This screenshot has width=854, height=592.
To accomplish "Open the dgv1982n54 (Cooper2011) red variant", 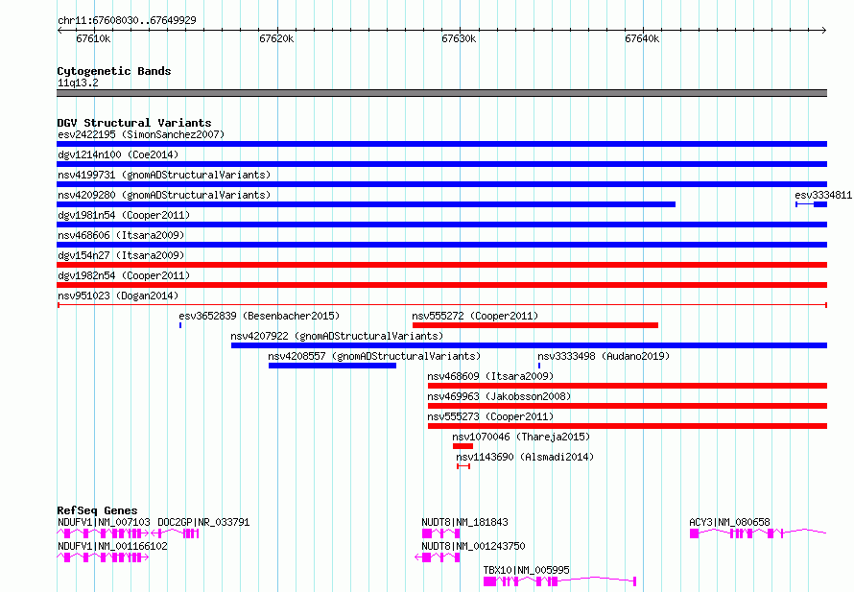I will [441, 285].
